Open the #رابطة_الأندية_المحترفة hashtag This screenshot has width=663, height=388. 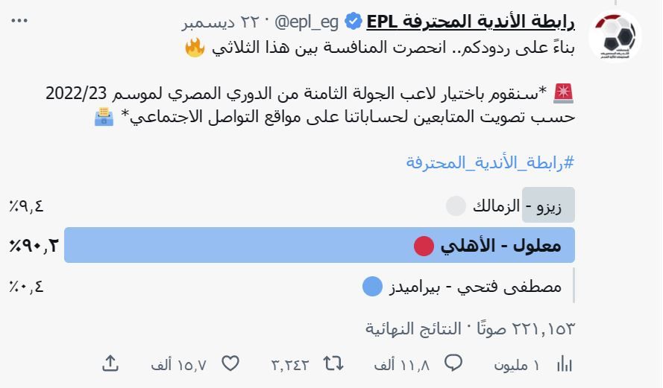[x=491, y=163]
